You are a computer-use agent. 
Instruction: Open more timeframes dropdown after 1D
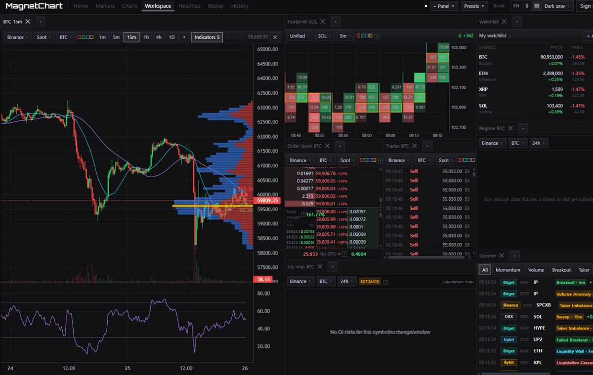(x=184, y=37)
